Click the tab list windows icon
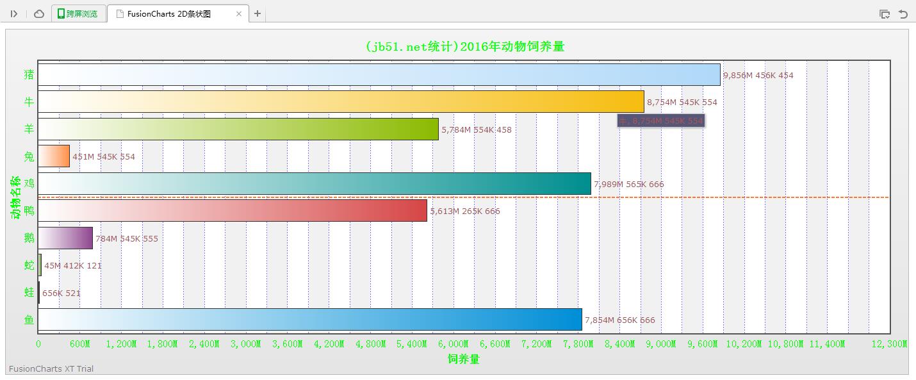 coord(885,14)
